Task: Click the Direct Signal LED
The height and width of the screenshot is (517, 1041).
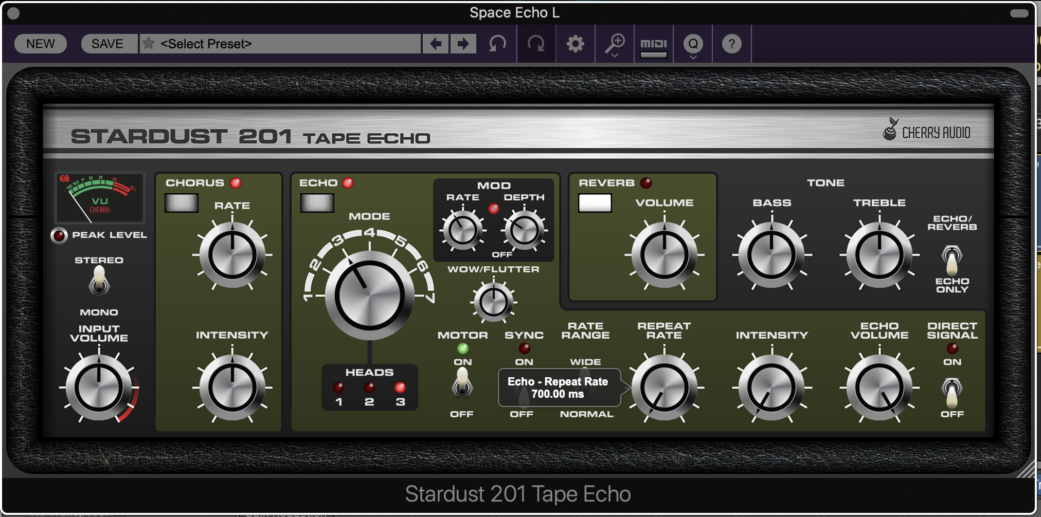Action: [952, 348]
